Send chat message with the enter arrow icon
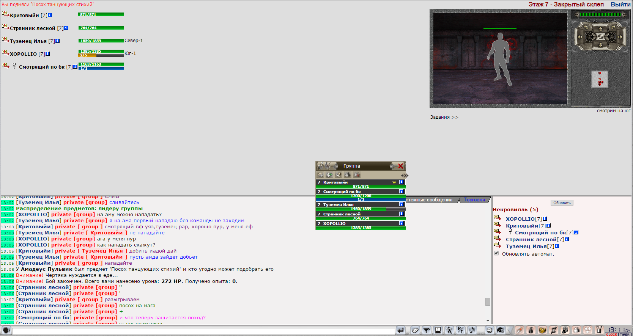633x336 pixels. point(400,330)
